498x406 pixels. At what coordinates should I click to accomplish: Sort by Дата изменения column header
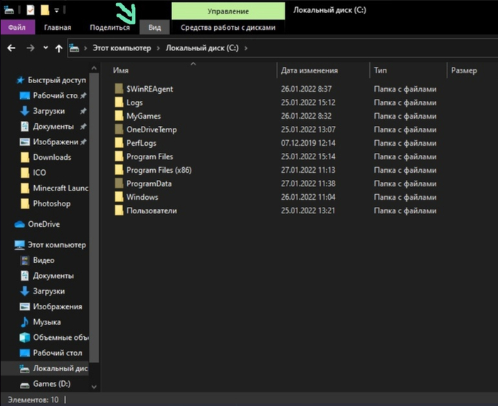309,71
